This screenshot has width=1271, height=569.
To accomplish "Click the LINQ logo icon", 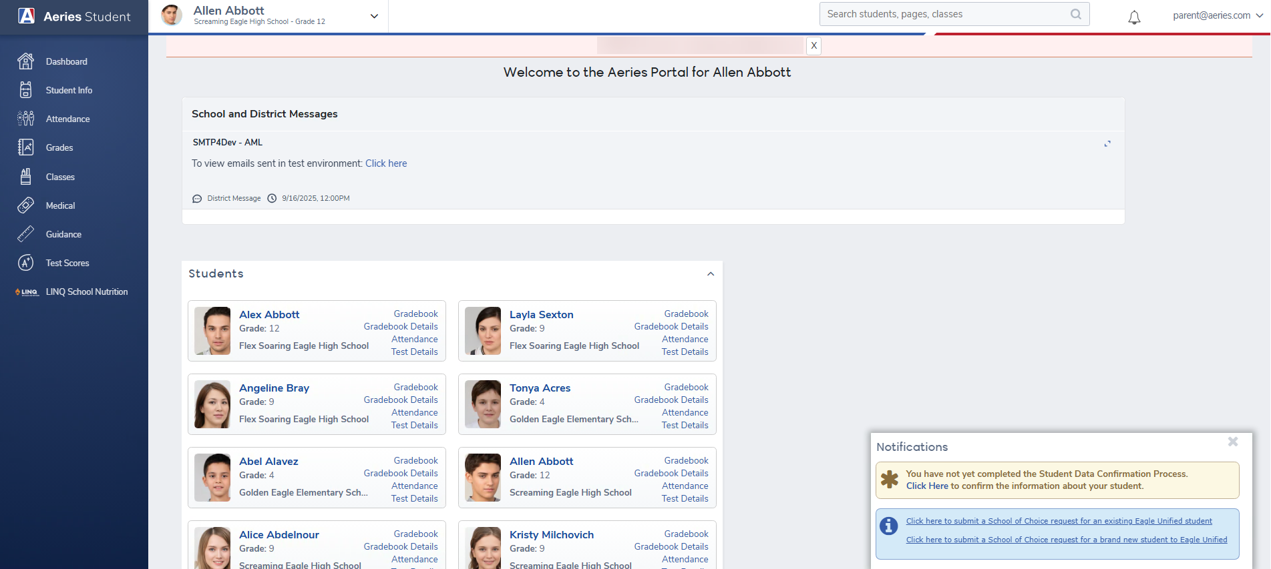I will coord(27,292).
